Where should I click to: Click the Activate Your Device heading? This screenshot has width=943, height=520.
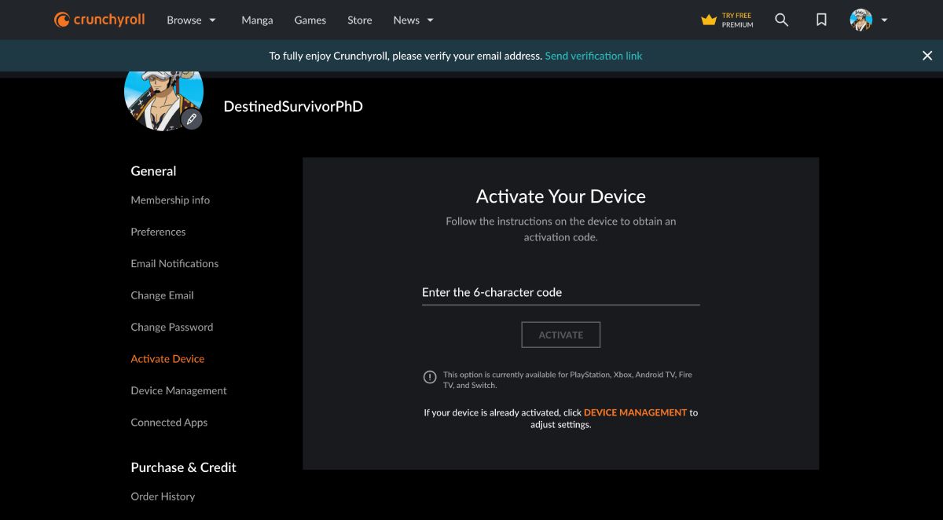[x=560, y=196]
